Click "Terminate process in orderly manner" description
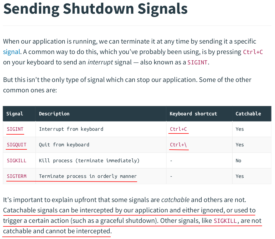Viewport: 275px width, 239px height. [88, 176]
